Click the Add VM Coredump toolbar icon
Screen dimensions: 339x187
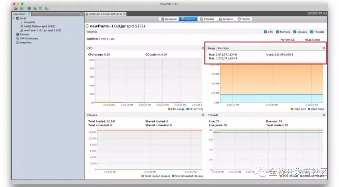point(41,8)
